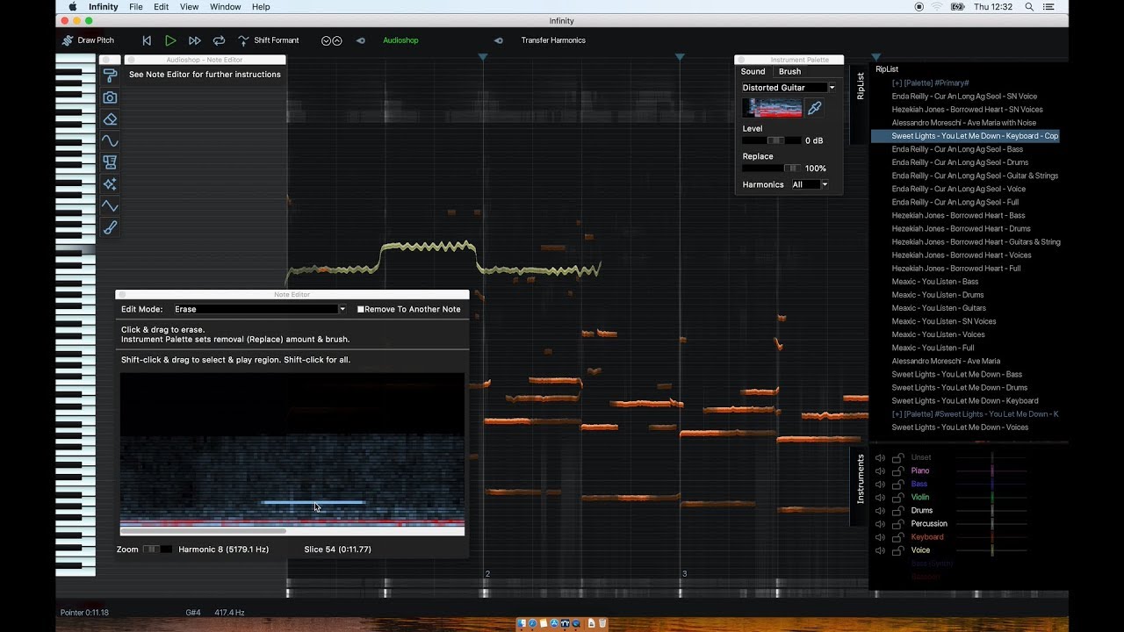Image resolution: width=1124 pixels, height=632 pixels.
Task: Mute the Piano instrument speaker icon
Action: (880, 471)
